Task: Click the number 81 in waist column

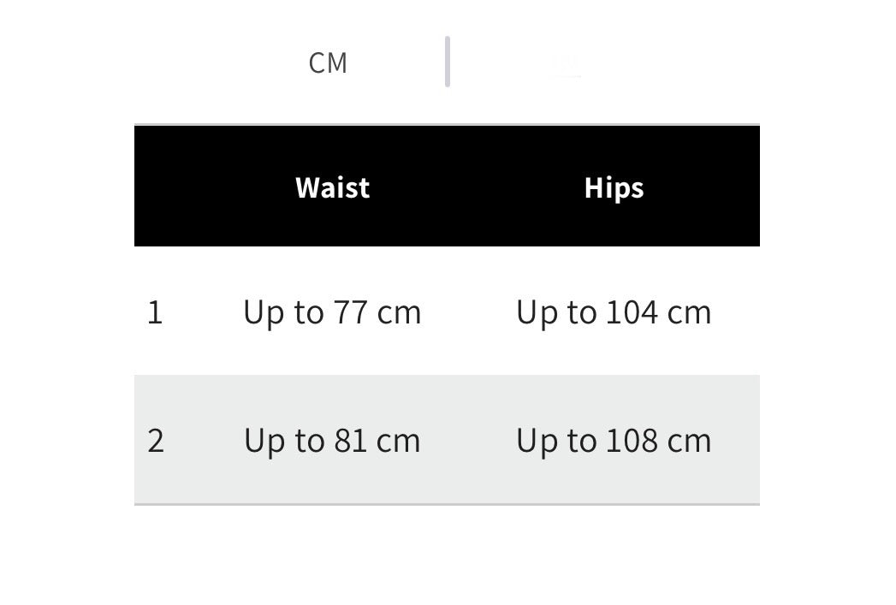Action: (x=350, y=441)
